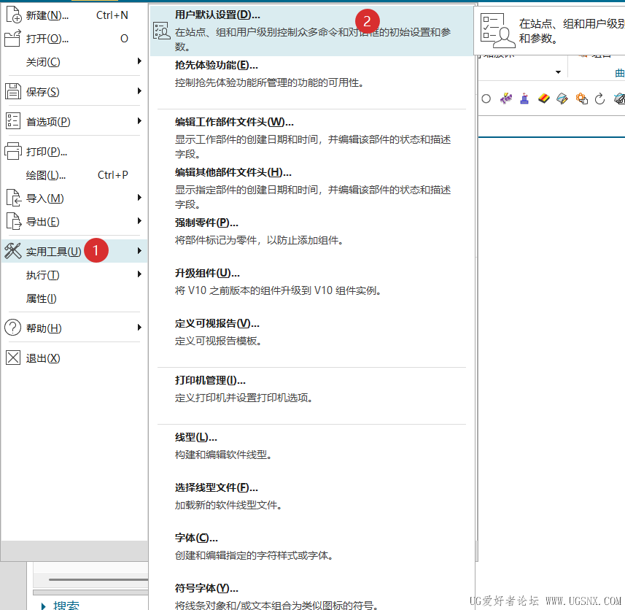This screenshot has height=610, width=625.
Task: Expand the 搜索 section triangle
Action: 44,606
